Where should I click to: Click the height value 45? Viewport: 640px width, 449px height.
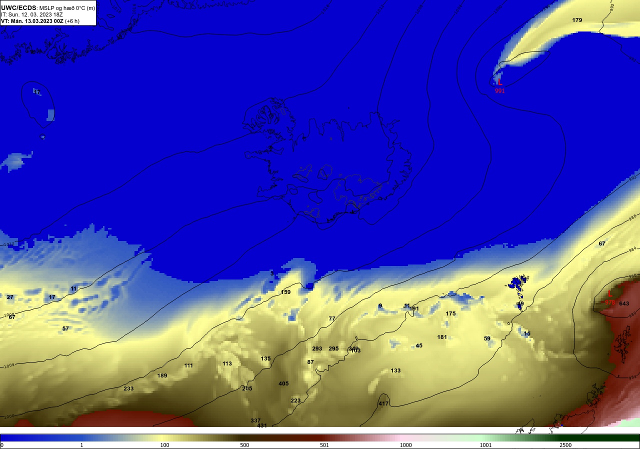(419, 345)
